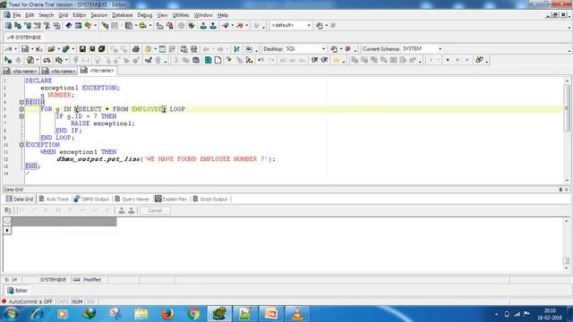
Task: Click the green bug icon in main toolbar
Action: coord(192,26)
